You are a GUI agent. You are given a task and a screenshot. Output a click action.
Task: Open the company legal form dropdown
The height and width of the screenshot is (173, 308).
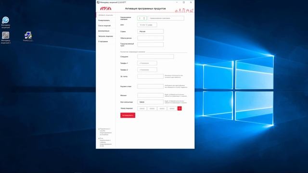tap(142, 18)
